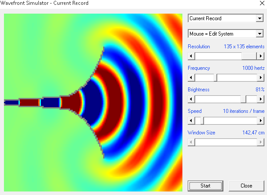Click the Resolution scrollbar thumb

249,56
